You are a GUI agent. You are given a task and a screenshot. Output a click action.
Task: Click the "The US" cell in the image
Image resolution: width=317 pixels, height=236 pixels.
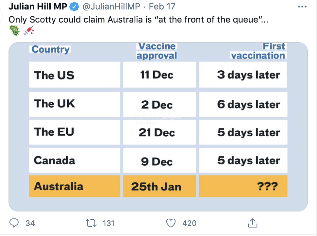point(75,75)
